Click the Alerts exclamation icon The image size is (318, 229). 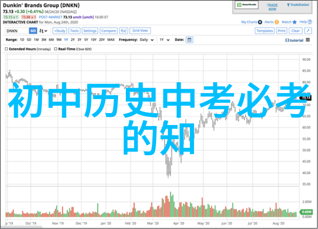coord(277,22)
